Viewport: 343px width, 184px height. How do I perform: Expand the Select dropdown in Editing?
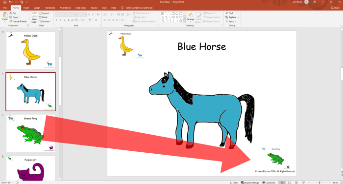231,21
